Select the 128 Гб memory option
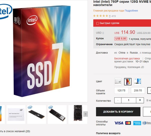The image size is (151, 136). pos(121,90)
